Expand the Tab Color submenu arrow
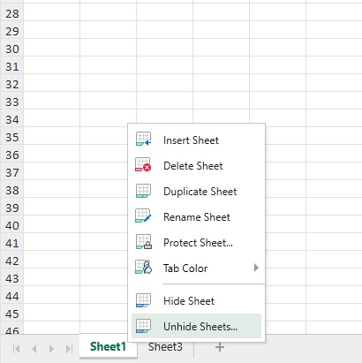 click(x=256, y=268)
